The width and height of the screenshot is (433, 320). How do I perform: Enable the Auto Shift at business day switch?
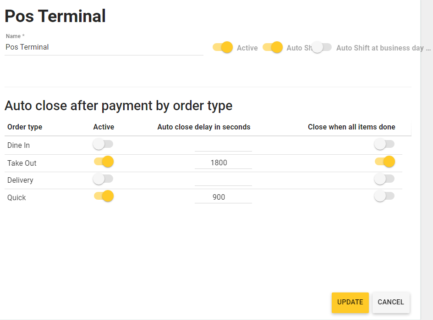click(321, 47)
